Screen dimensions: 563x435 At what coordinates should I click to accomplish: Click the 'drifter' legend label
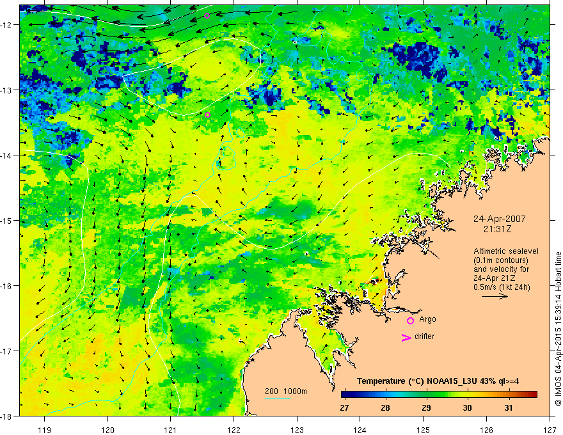[x=424, y=336]
